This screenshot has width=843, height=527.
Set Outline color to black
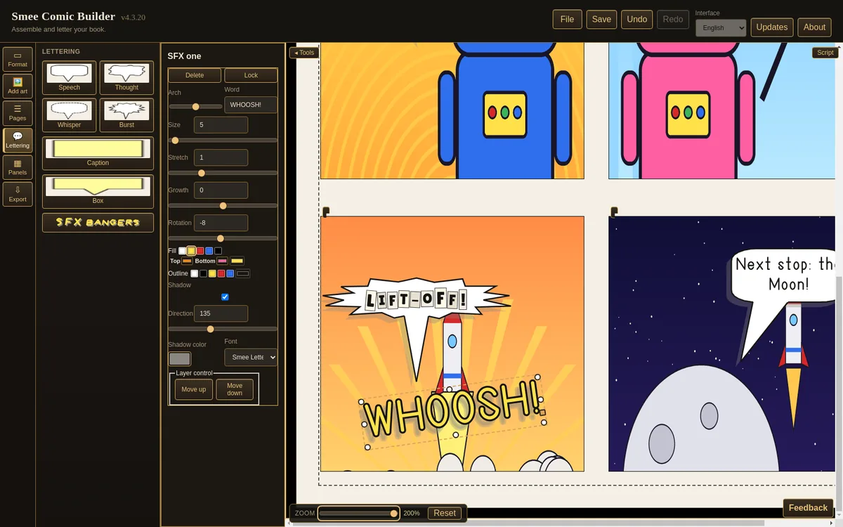pos(203,273)
